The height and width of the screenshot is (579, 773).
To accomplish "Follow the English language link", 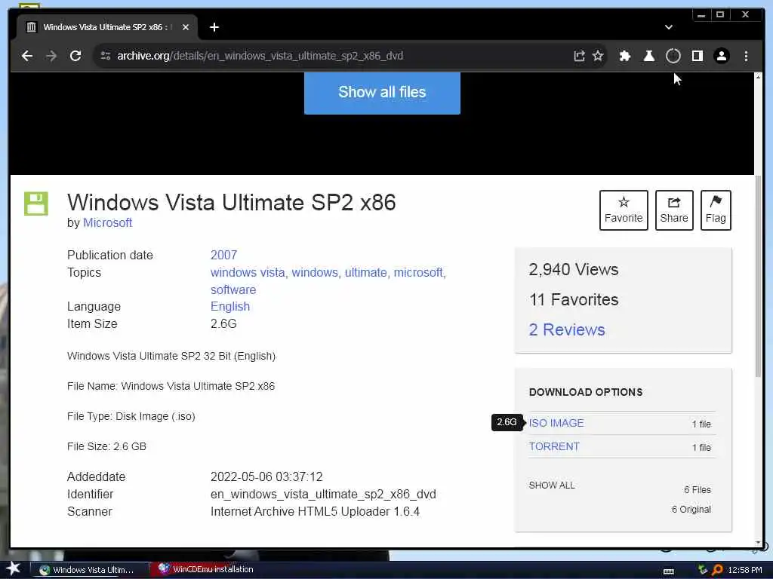I will pos(230,306).
